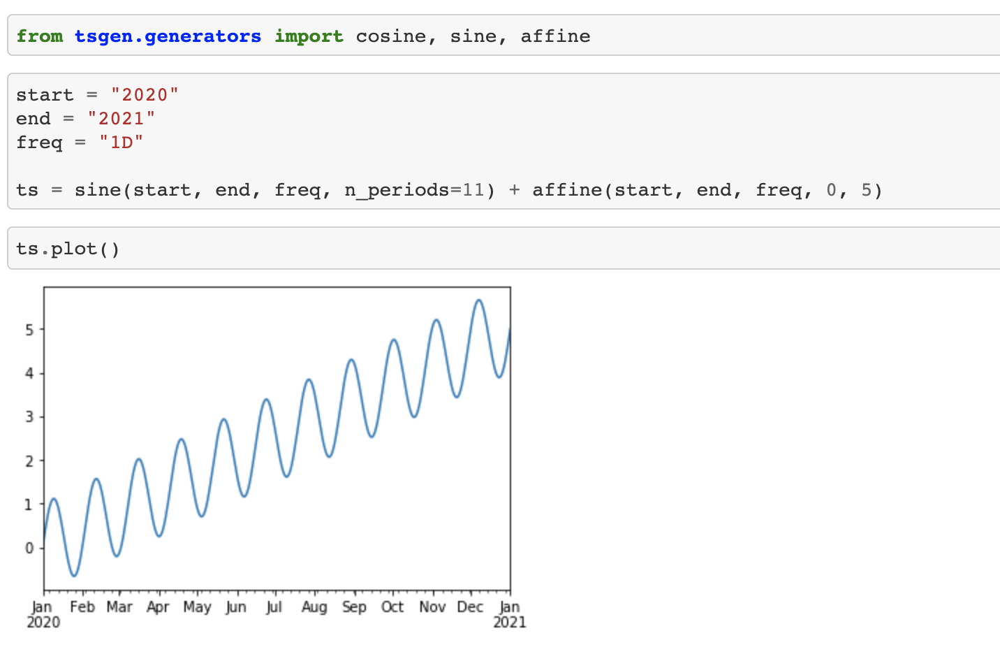Click the Jan 2020 x-axis label
Viewport: 1000px width, 661px height.
click(43, 614)
